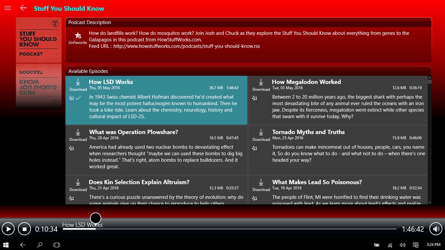Click the 3:24 PM taskbar clock
Viewport: 445px width, 250px height.
pyautogui.click(x=434, y=245)
